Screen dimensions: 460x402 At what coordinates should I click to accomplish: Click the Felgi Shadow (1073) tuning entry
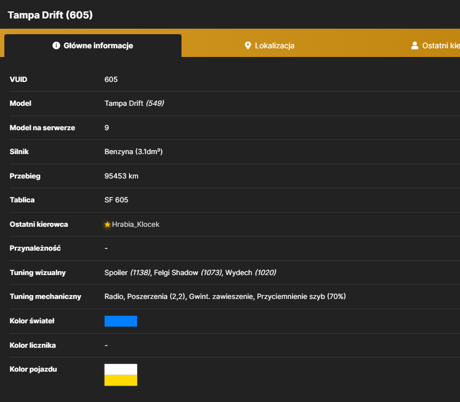click(188, 272)
